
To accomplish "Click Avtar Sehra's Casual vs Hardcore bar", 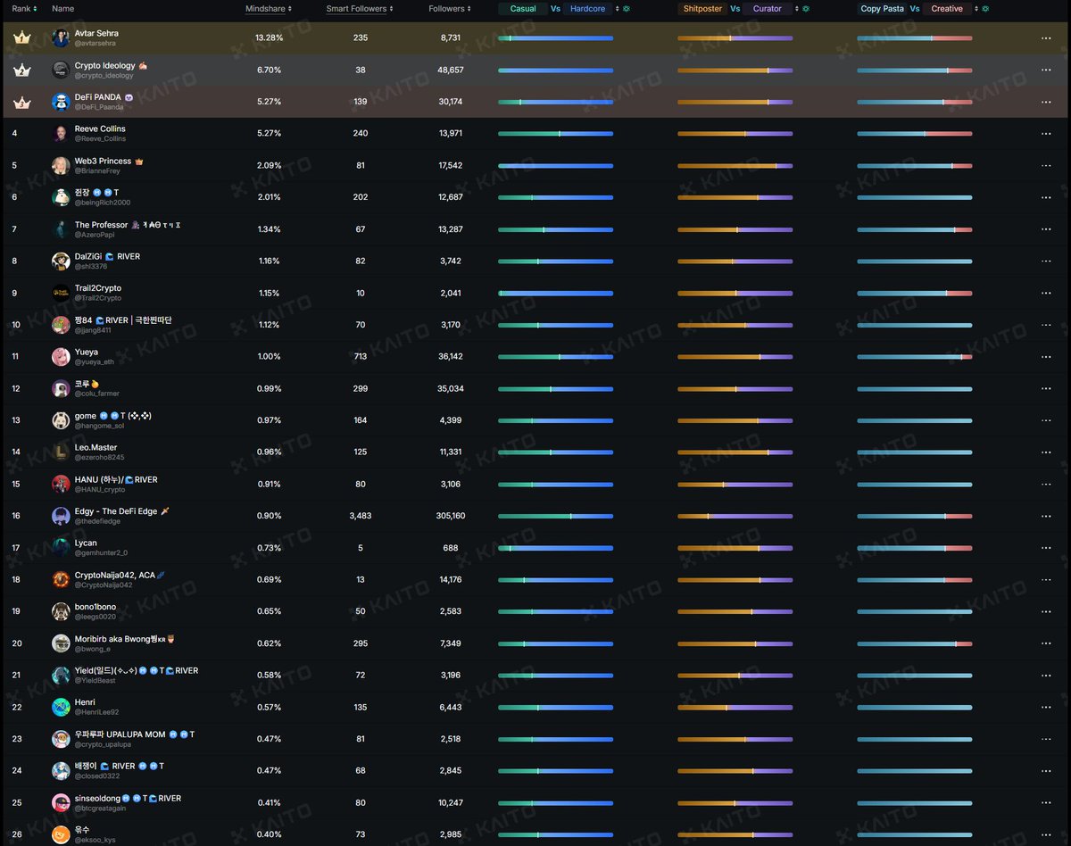I will click(x=555, y=38).
